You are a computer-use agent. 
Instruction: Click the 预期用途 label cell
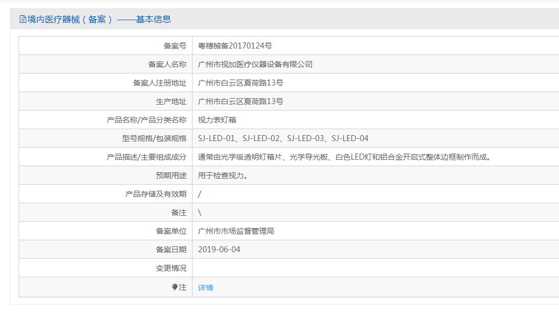[105, 175]
